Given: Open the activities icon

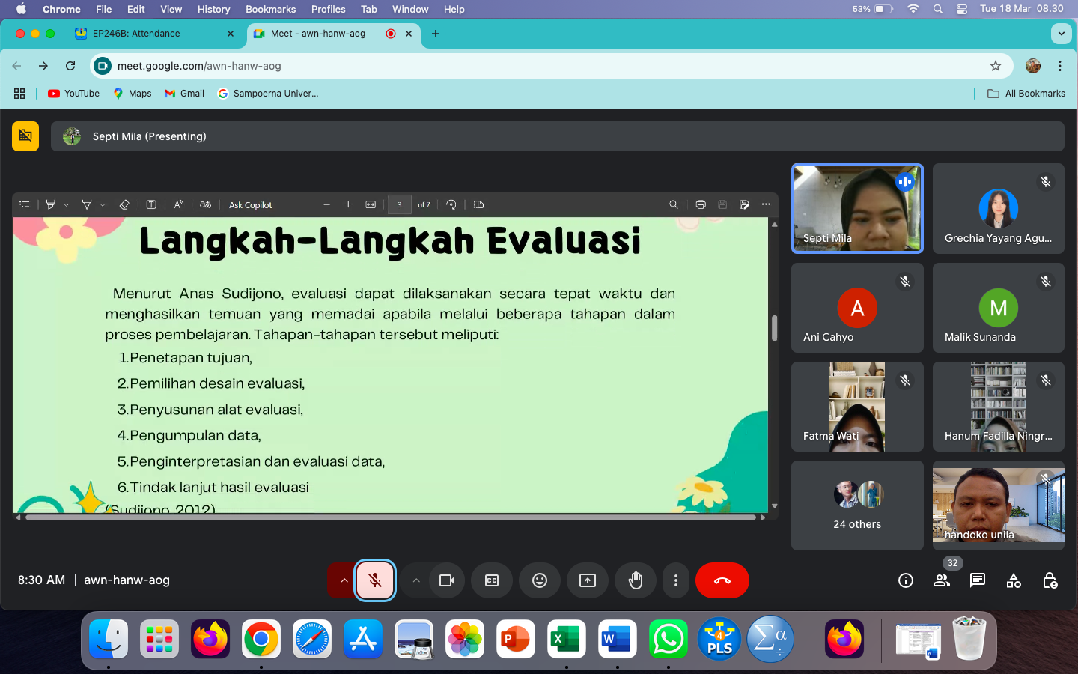Looking at the screenshot, I should [x=1014, y=580].
